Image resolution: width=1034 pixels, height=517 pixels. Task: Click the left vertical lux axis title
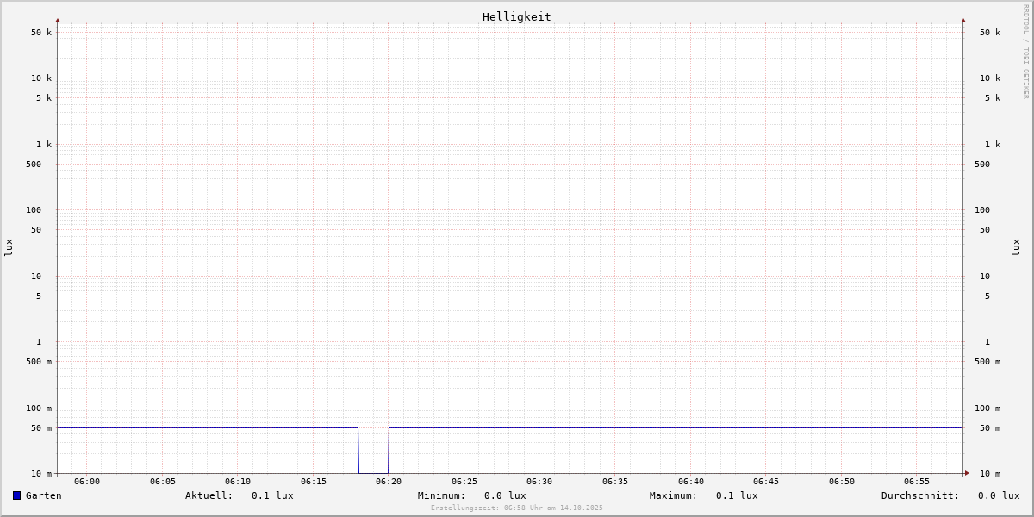[9, 247]
